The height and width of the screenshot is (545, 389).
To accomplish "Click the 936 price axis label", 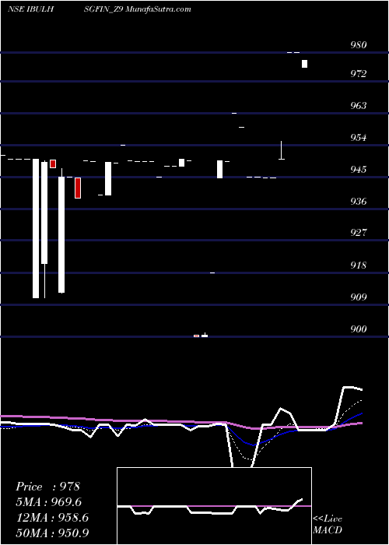I will [x=359, y=201].
